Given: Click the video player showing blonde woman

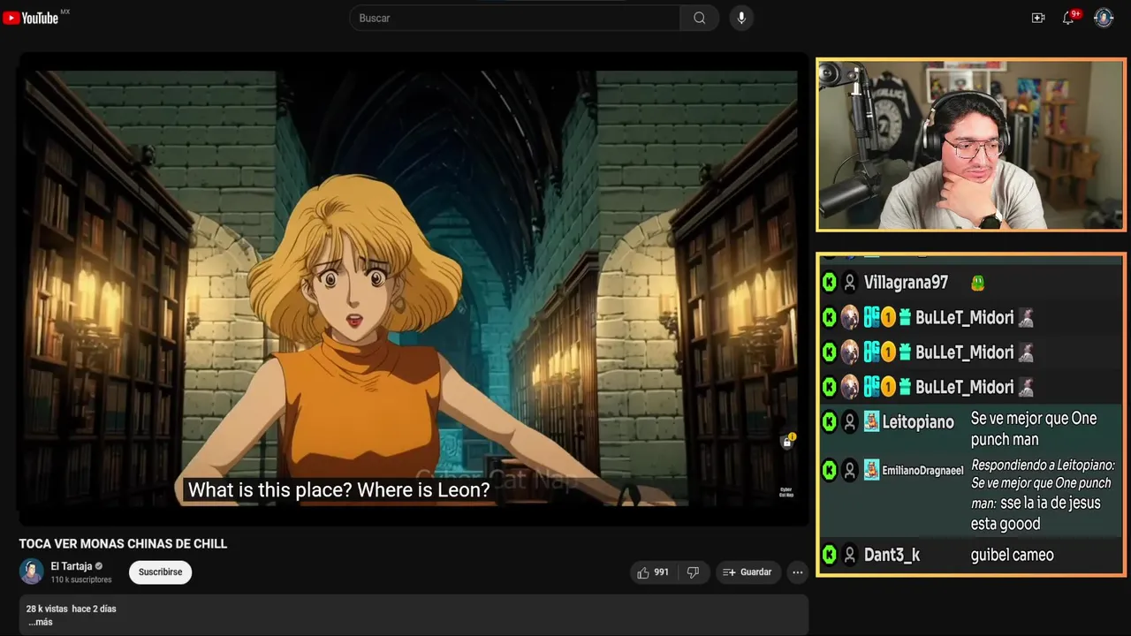Looking at the screenshot, I should click(x=413, y=289).
